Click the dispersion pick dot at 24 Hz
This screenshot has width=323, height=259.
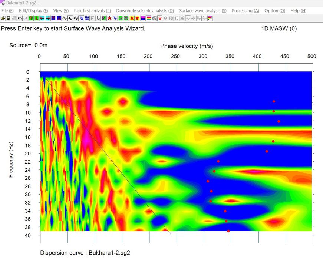point(214,171)
